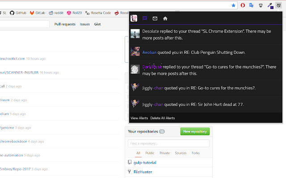The width and height of the screenshot is (286, 178).
Task: Click Jiggly-chan's avatar on John Hurt alert
Action: pyautogui.click(x=135, y=103)
